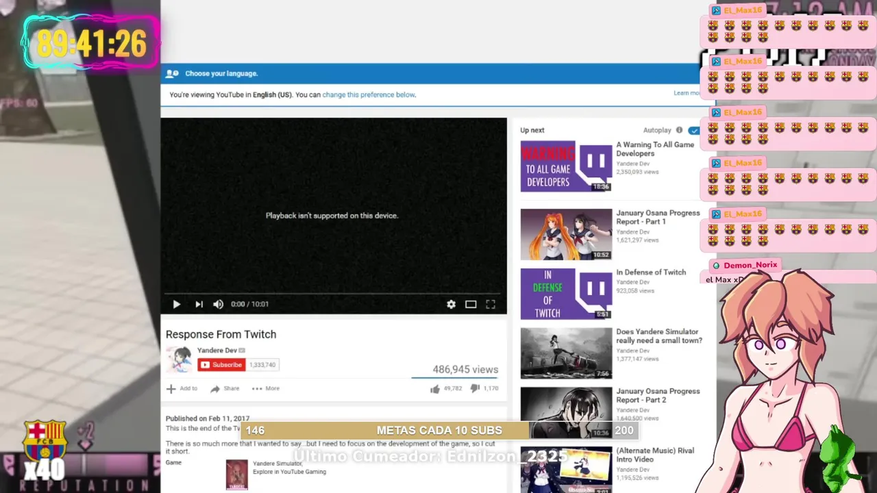Open January Osana Progress Report - Part 2 title
Viewport: 877px width, 493px height.
(x=658, y=395)
